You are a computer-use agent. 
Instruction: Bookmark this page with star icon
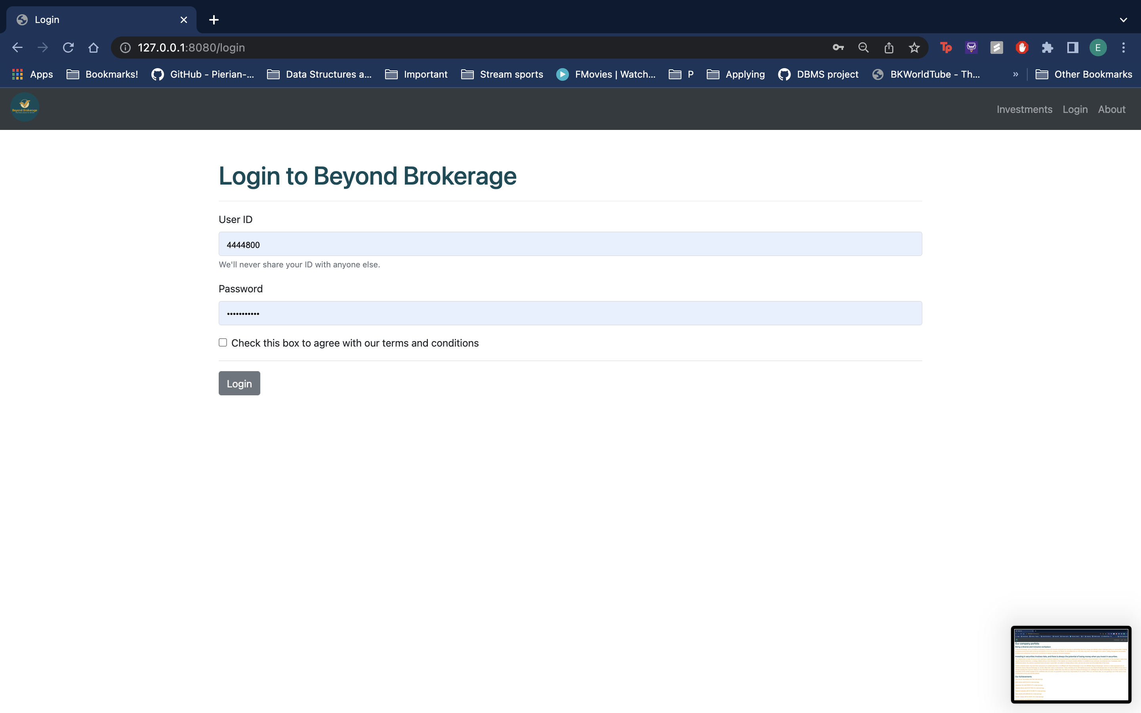click(x=914, y=48)
